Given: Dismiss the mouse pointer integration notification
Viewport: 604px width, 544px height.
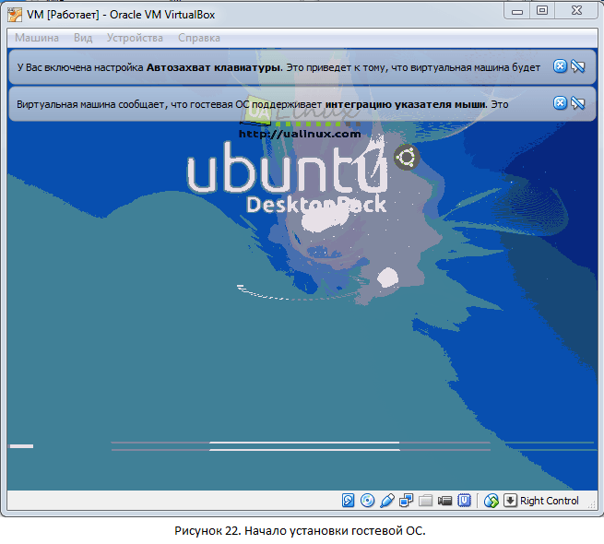Looking at the screenshot, I should (560, 103).
